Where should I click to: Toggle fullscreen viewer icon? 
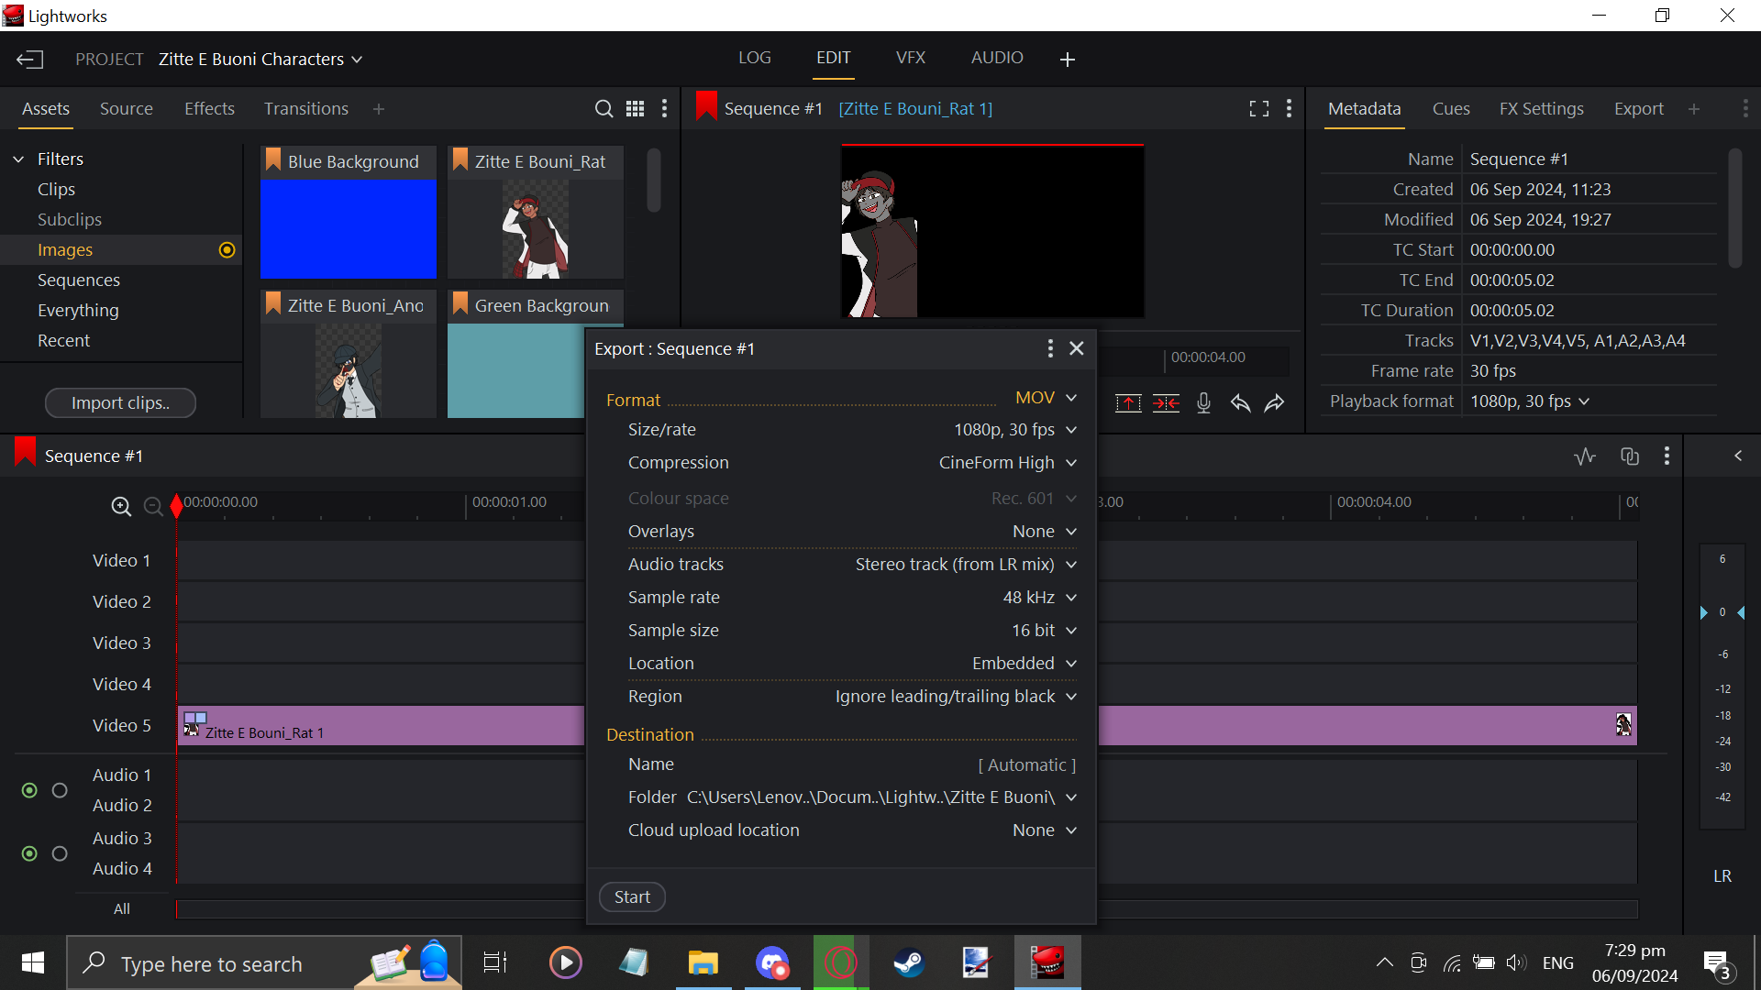click(x=1259, y=109)
